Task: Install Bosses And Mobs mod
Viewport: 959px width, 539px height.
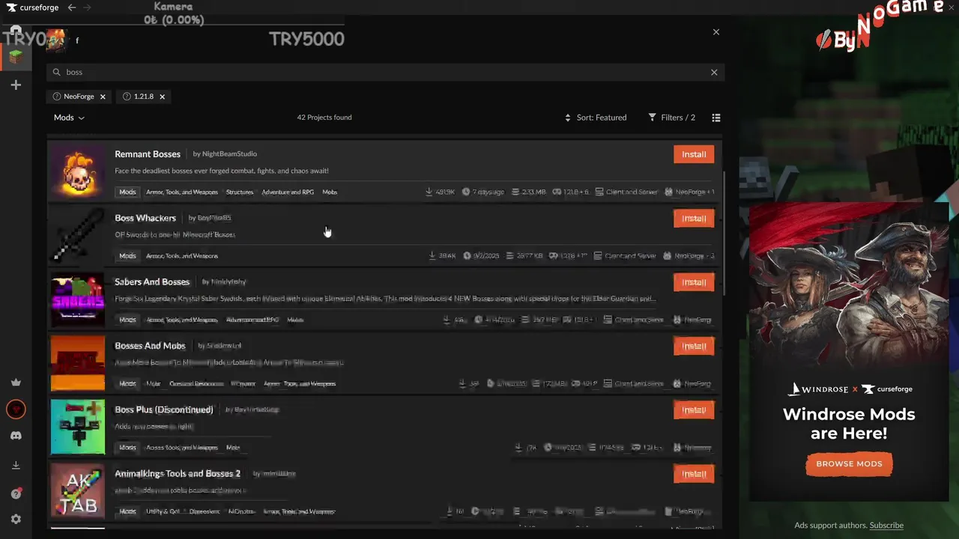Action: (694, 346)
